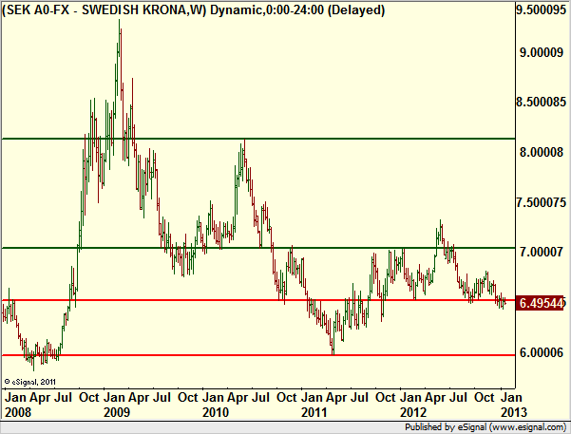571x434 pixels.
Task: Click the 2009 year label on the time axis
Action: (117, 412)
